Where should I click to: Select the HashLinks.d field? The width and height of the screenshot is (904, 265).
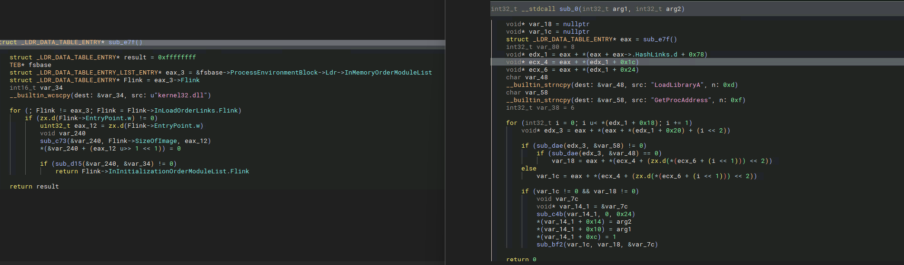click(656, 55)
